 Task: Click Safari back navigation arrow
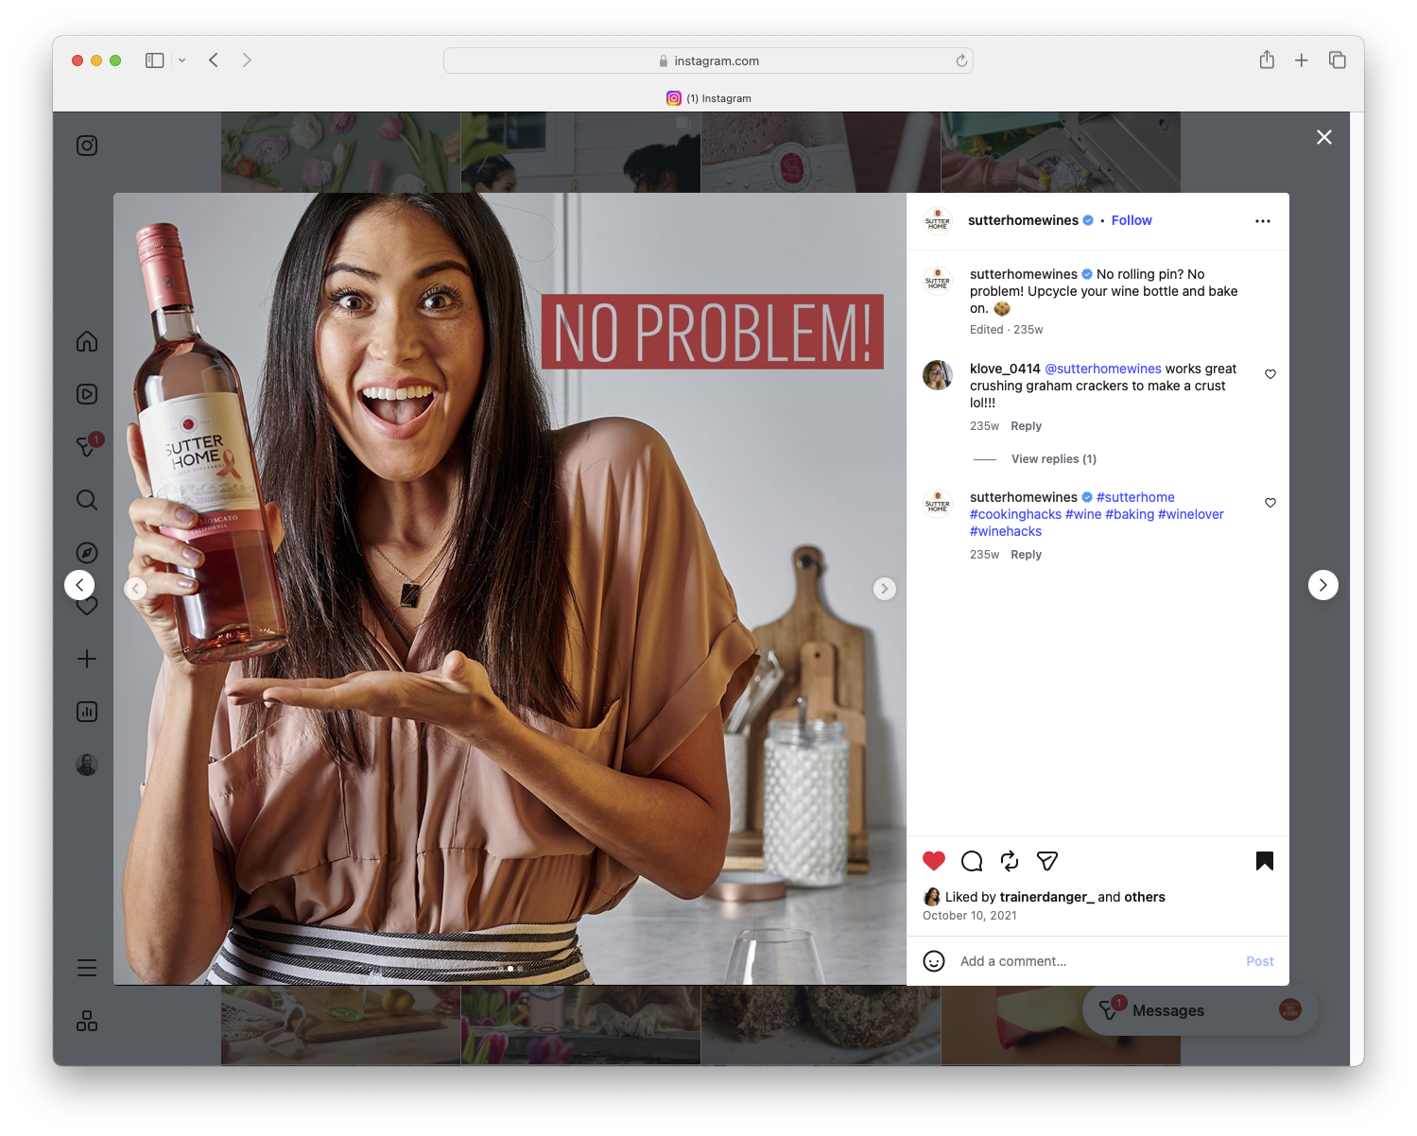pyautogui.click(x=214, y=60)
